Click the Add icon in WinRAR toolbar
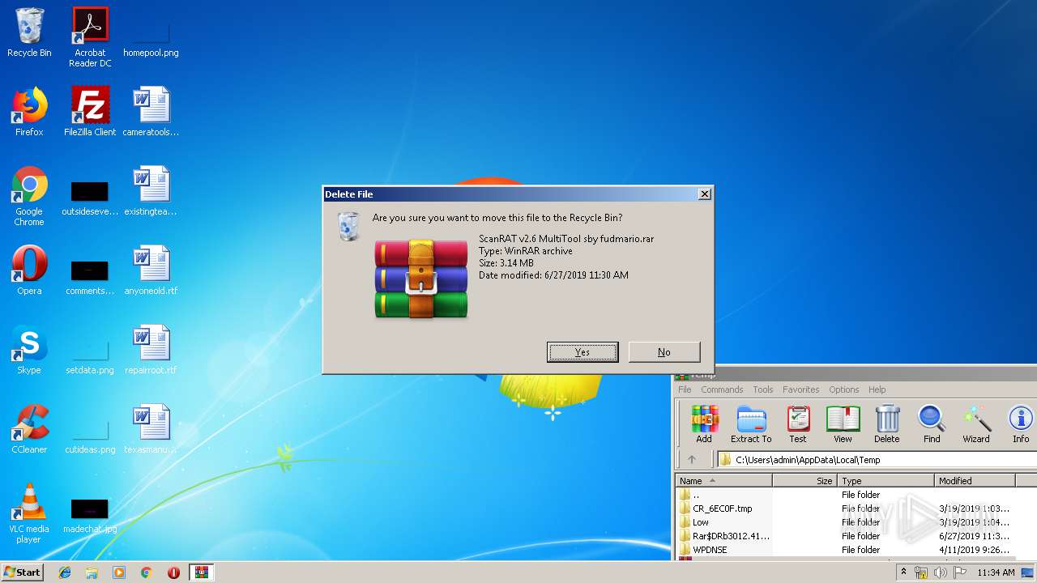The width and height of the screenshot is (1037, 583). coord(704,424)
